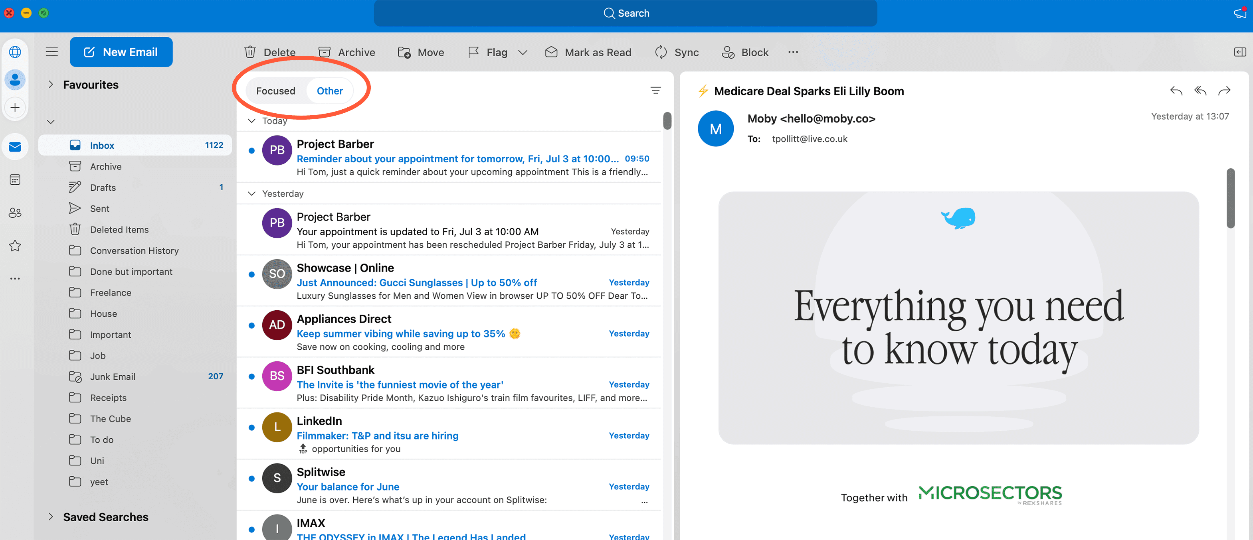Screen dimensions: 1253x540
Task: Open the Sent folder
Action: point(135,209)
